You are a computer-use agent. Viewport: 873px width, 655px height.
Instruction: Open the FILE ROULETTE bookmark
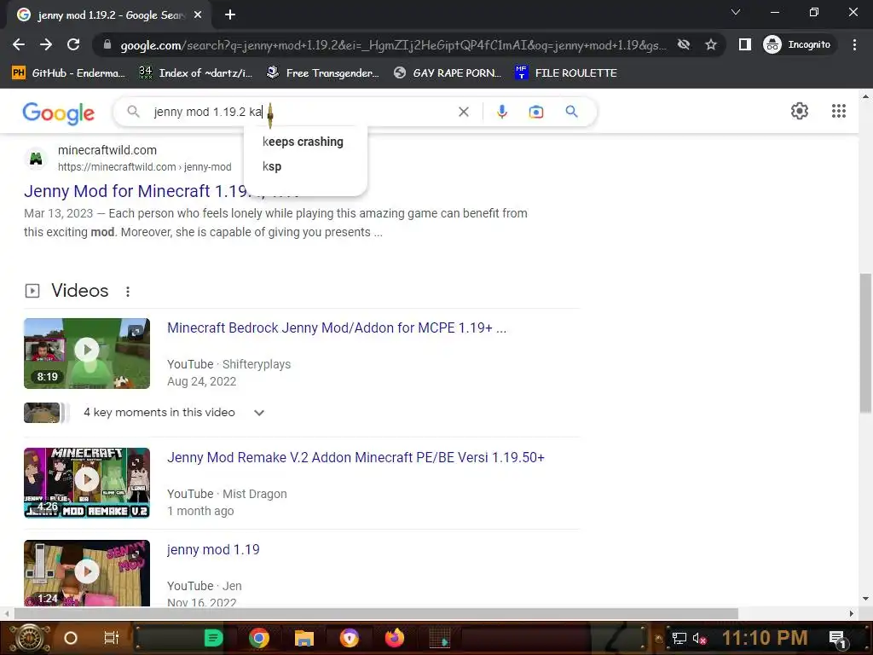pyautogui.click(x=566, y=73)
